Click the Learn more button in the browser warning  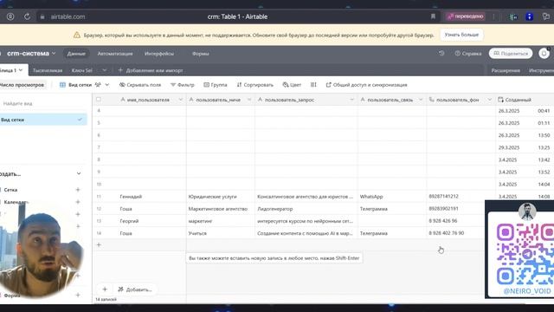(461, 35)
